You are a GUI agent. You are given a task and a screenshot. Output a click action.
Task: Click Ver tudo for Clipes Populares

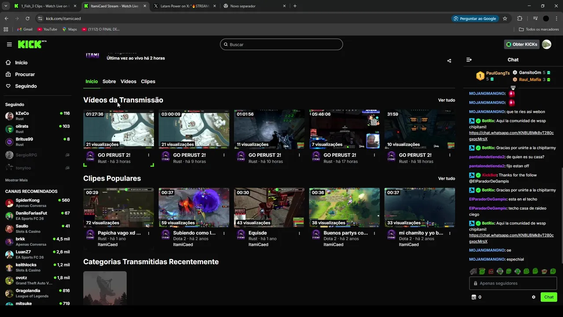446,179
